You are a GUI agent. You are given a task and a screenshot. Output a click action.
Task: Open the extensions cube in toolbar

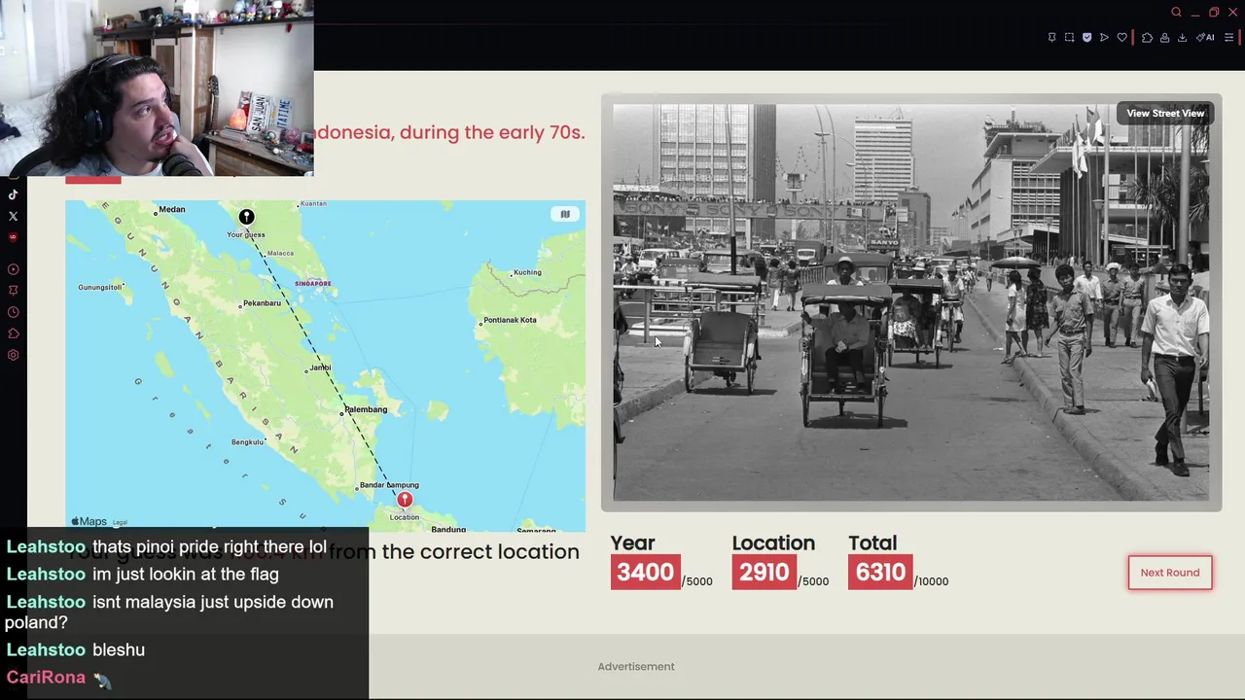(1147, 38)
